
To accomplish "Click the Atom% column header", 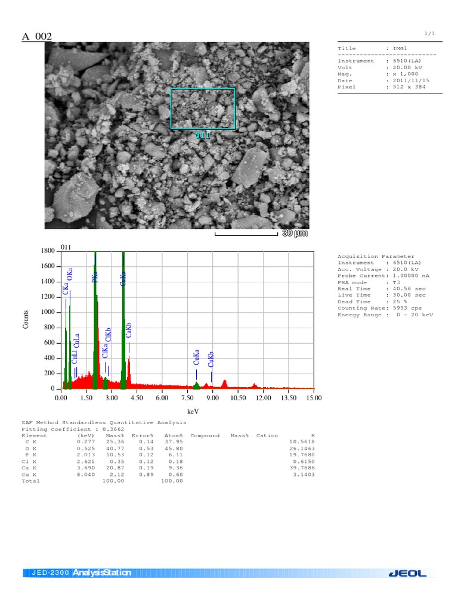I will [174, 436].
